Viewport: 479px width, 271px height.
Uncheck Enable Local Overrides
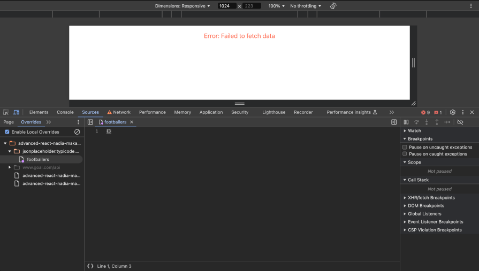pos(7,131)
